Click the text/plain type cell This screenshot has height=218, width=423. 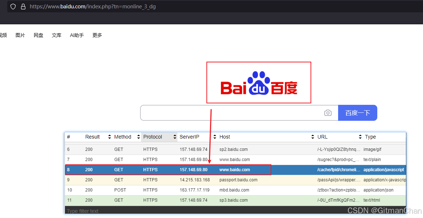(x=372, y=160)
